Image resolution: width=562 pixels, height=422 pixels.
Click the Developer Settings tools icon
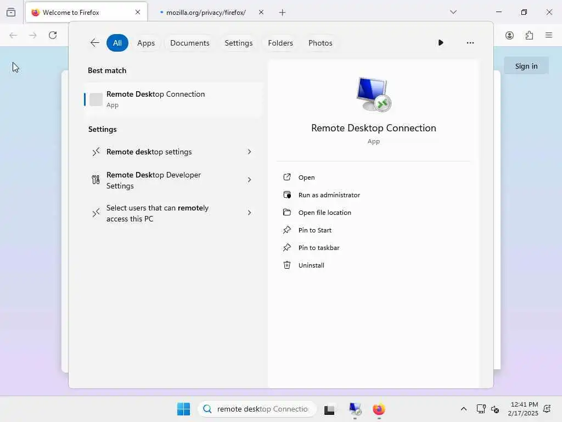click(95, 180)
